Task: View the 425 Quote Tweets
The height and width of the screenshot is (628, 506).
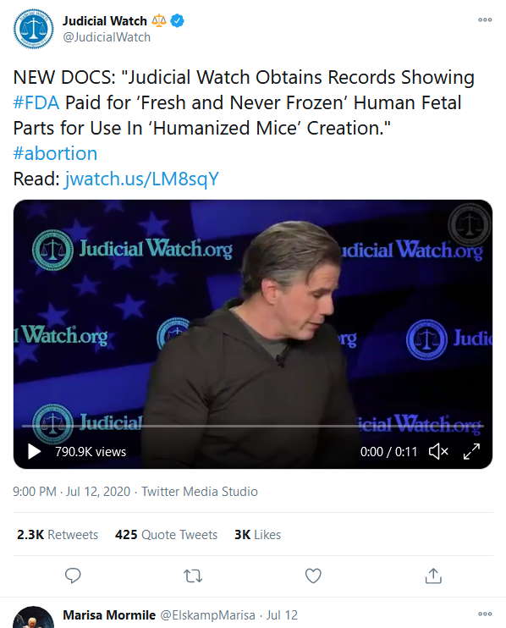Action: pos(166,535)
